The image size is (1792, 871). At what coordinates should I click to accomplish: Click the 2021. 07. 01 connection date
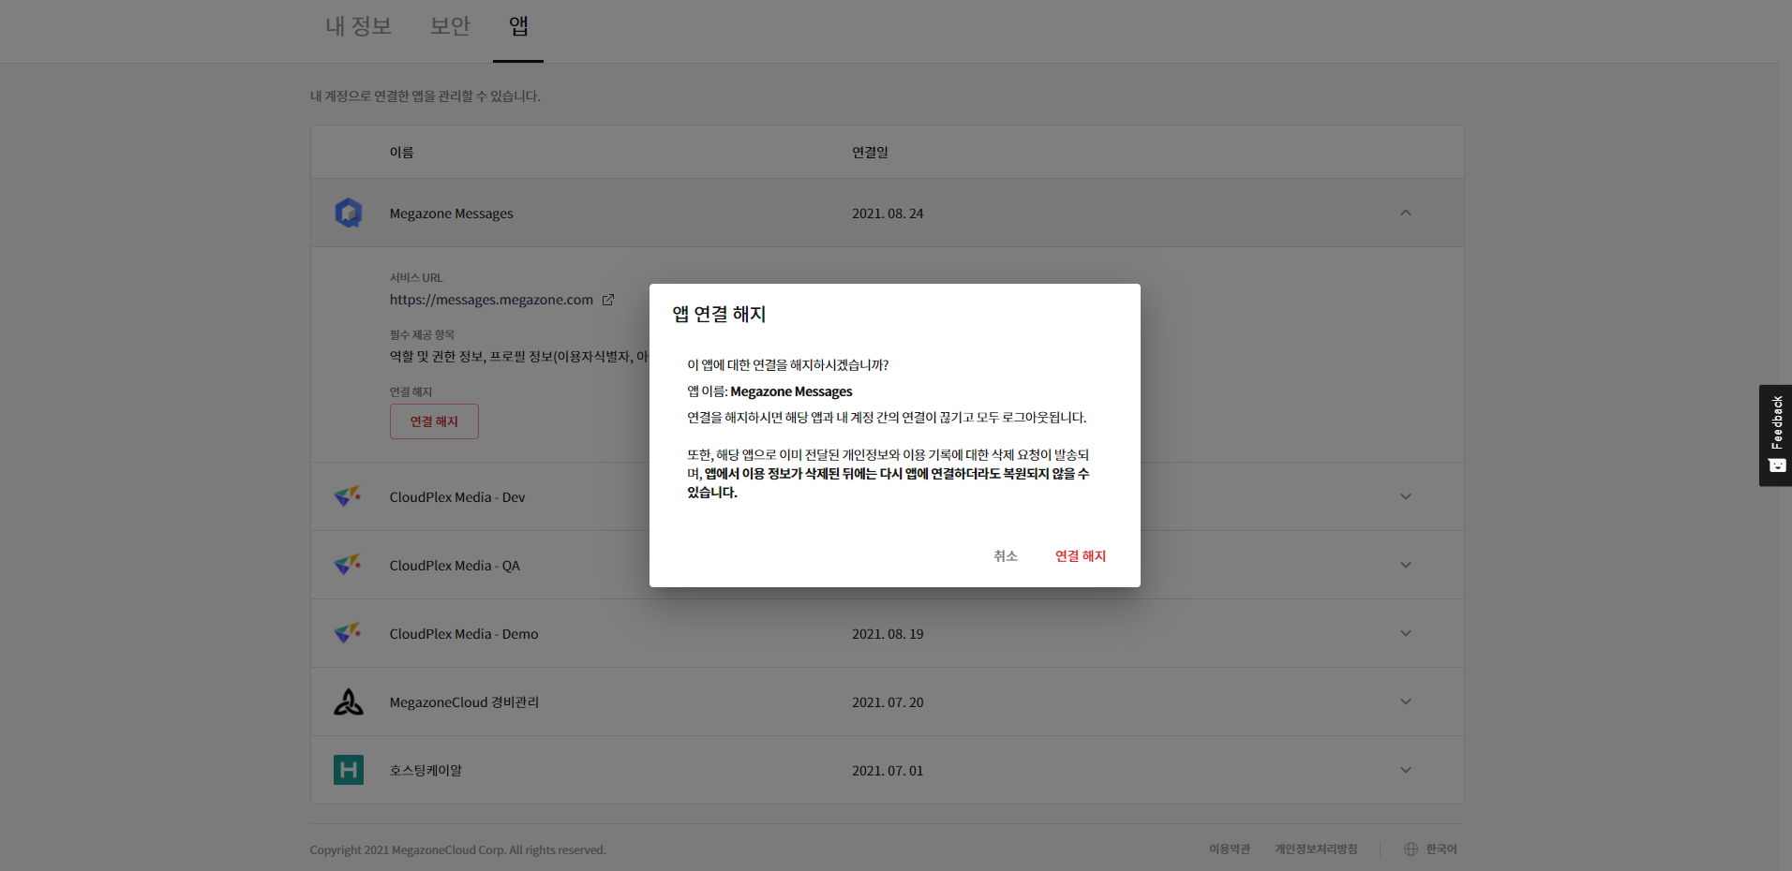(888, 771)
